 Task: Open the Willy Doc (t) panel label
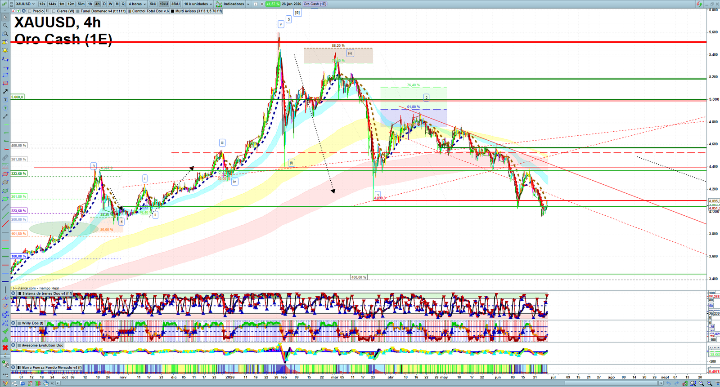coord(33,323)
